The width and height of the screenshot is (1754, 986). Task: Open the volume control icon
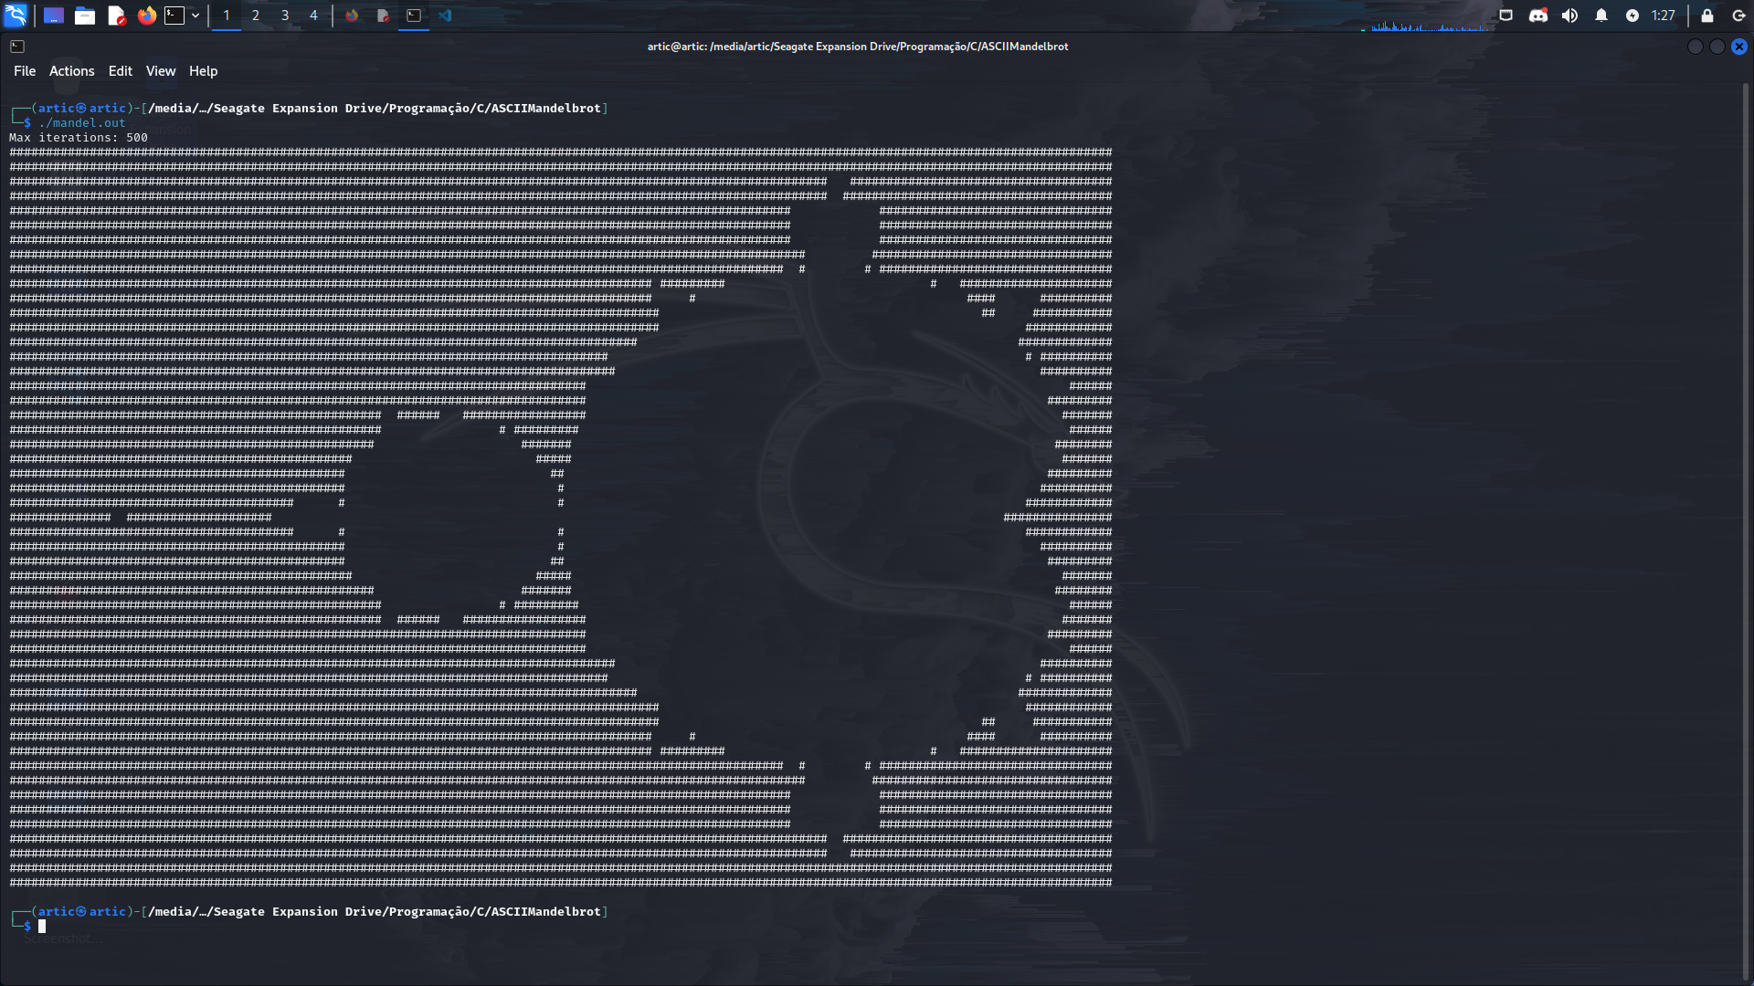coord(1569,16)
